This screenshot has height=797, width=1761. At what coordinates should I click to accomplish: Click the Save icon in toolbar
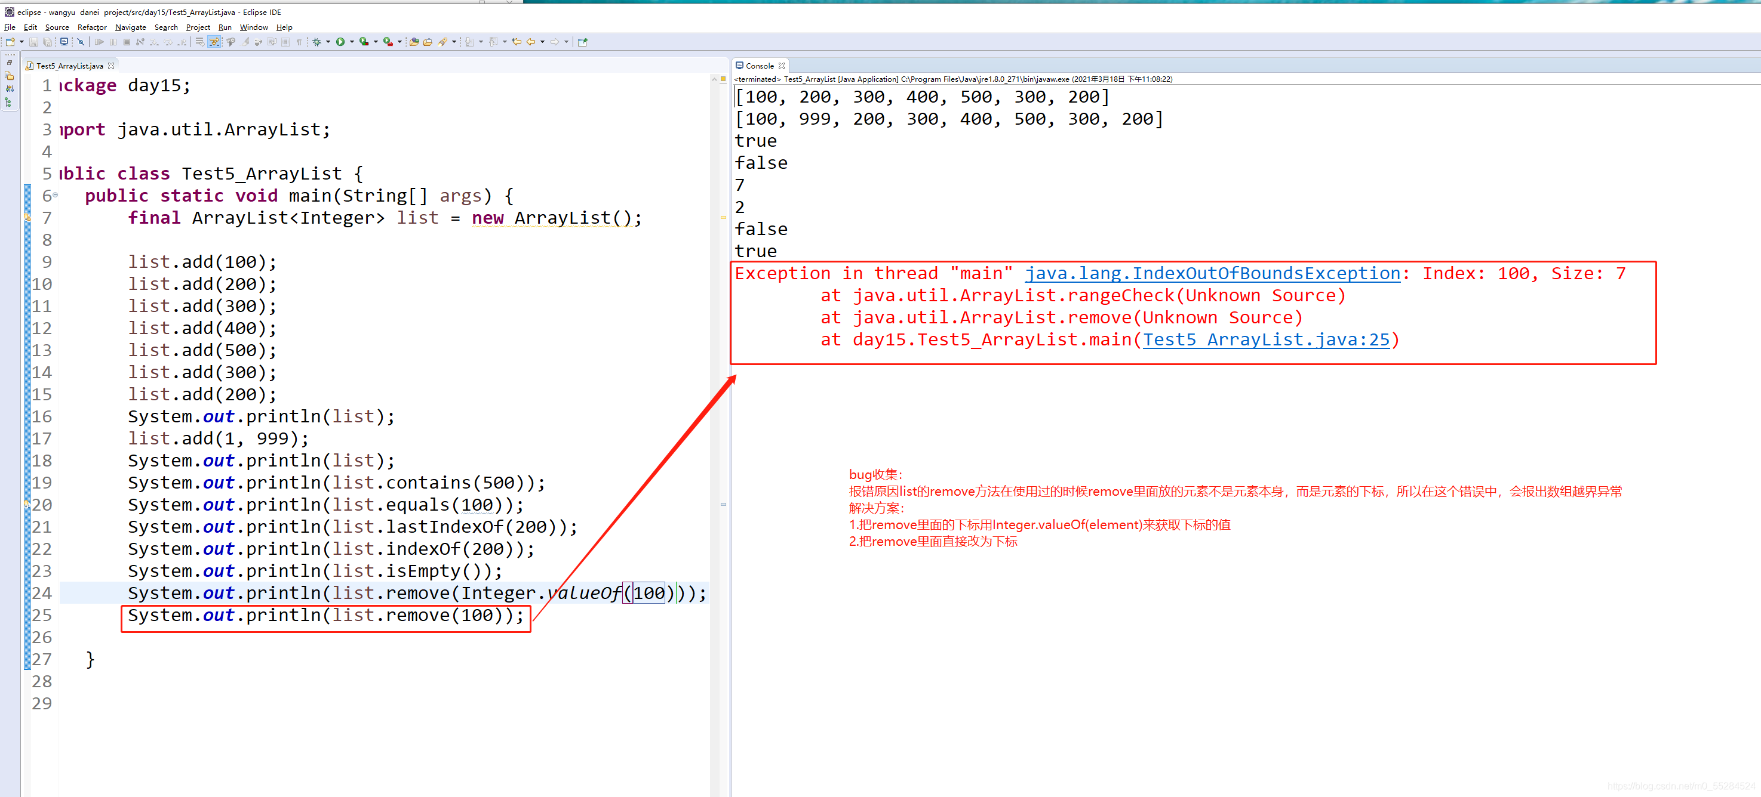coord(33,42)
